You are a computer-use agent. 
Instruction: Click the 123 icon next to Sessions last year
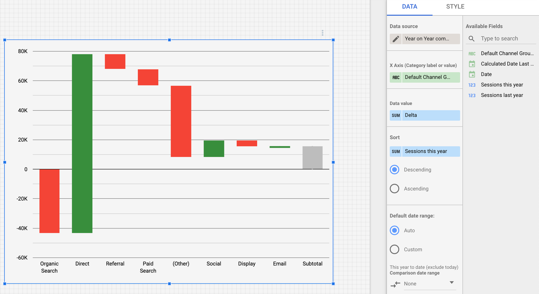pyautogui.click(x=472, y=95)
